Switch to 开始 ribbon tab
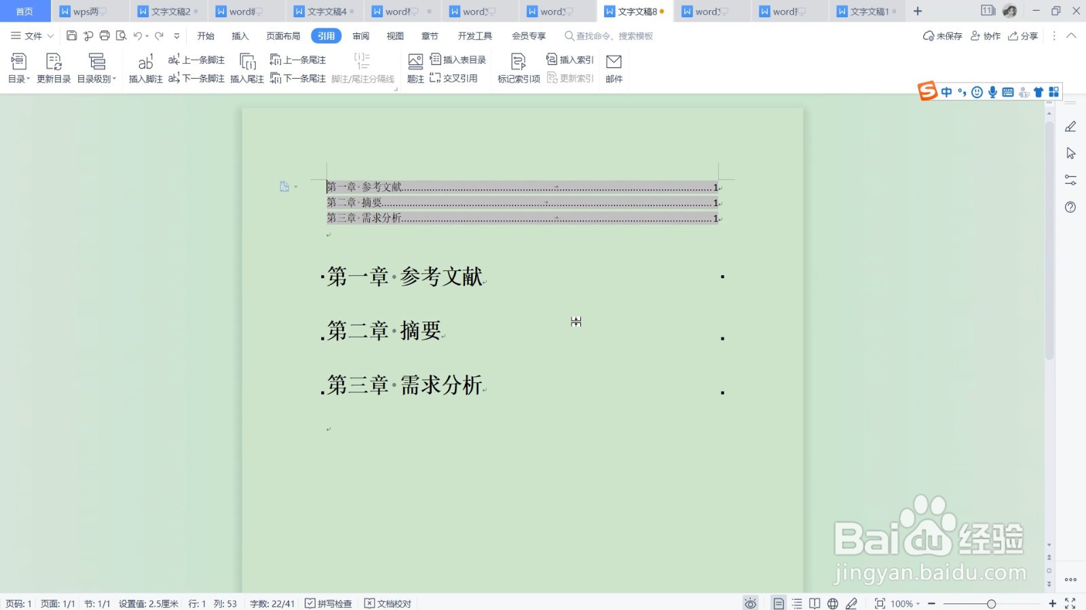The height and width of the screenshot is (610, 1086). click(x=206, y=36)
